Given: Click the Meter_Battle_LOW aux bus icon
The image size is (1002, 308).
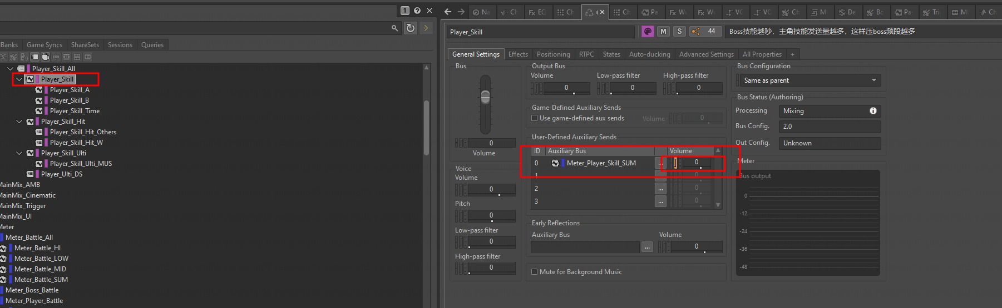Looking at the screenshot, I should pyautogui.click(x=3, y=259).
